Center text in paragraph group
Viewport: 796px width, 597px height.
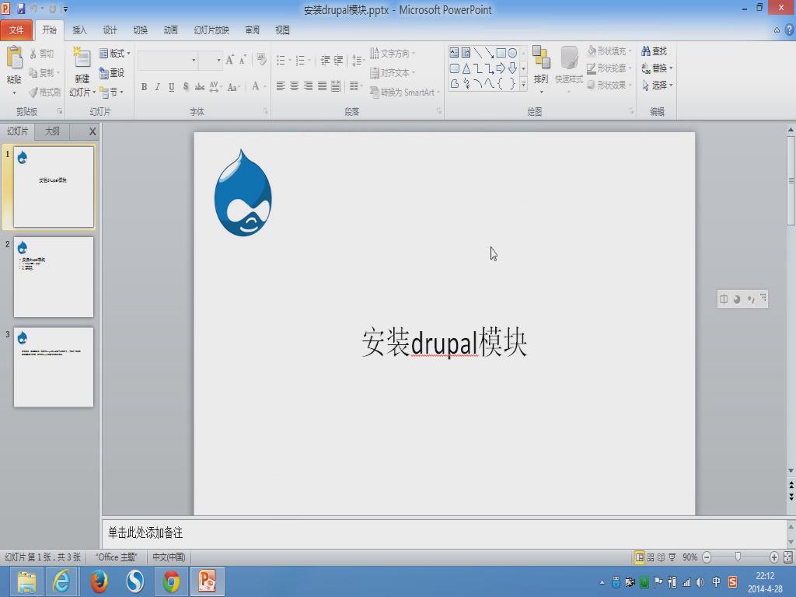[294, 86]
